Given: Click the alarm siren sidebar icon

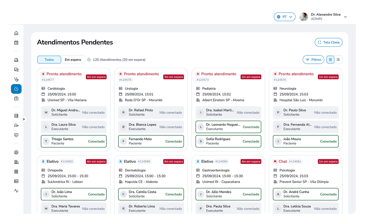Looking at the screenshot, I should (x=16, y=60).
